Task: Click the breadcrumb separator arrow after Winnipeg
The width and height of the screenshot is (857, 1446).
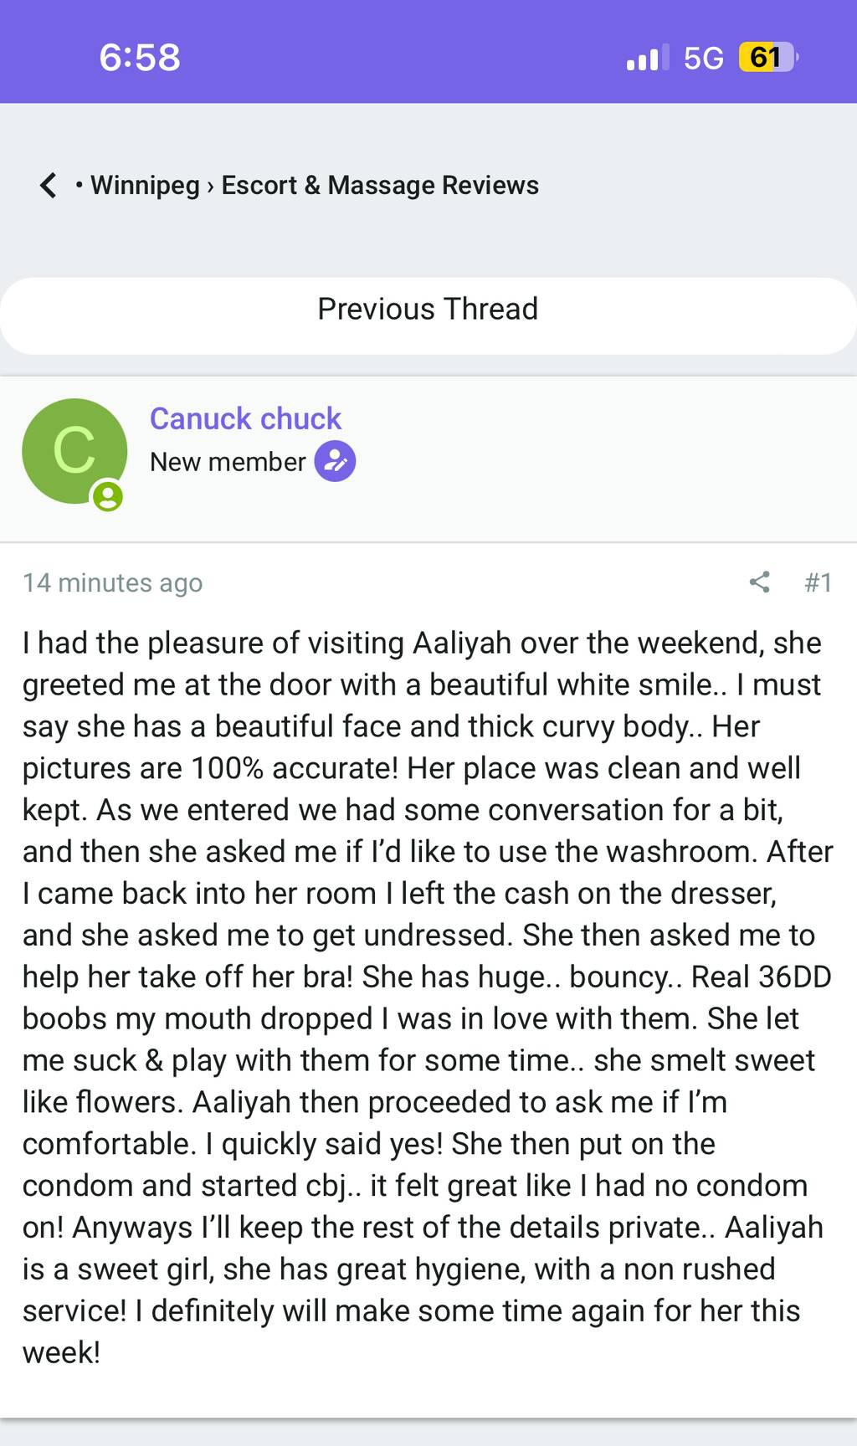Action: pos(210,186)
